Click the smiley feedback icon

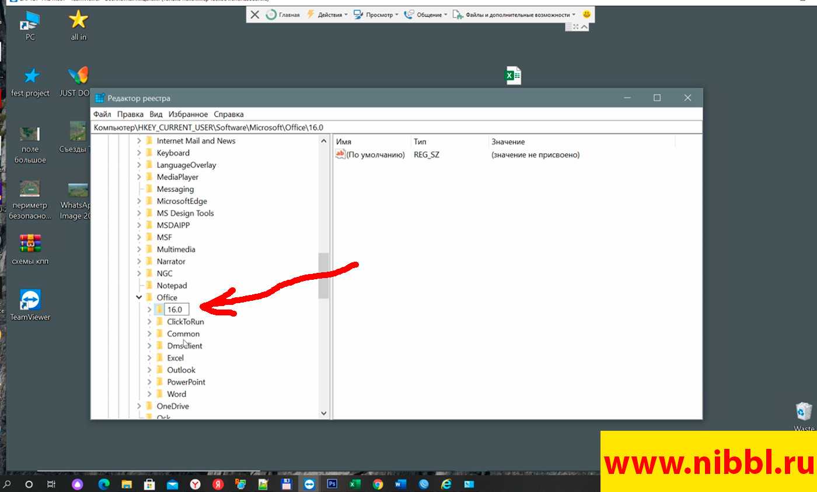pyautogui.click(x=586, y=14)
